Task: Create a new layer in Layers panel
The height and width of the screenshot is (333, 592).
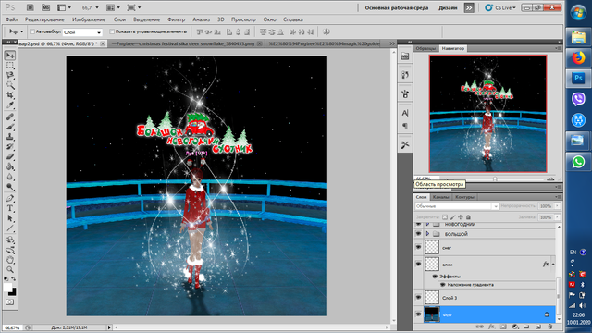Action: pyautogui.click(x=538, y=327)
